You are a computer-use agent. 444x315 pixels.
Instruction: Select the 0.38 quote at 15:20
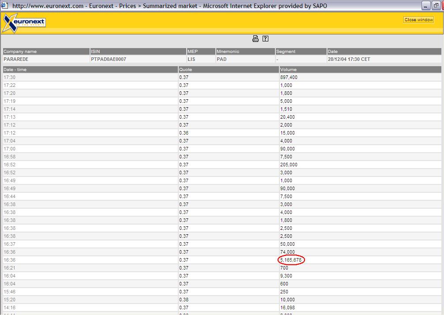pos(184,300)
